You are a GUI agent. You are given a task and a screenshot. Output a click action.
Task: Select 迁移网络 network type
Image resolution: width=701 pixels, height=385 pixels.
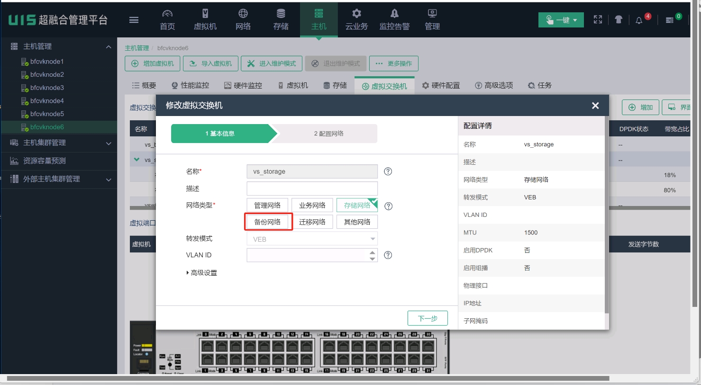click(312, 222)
